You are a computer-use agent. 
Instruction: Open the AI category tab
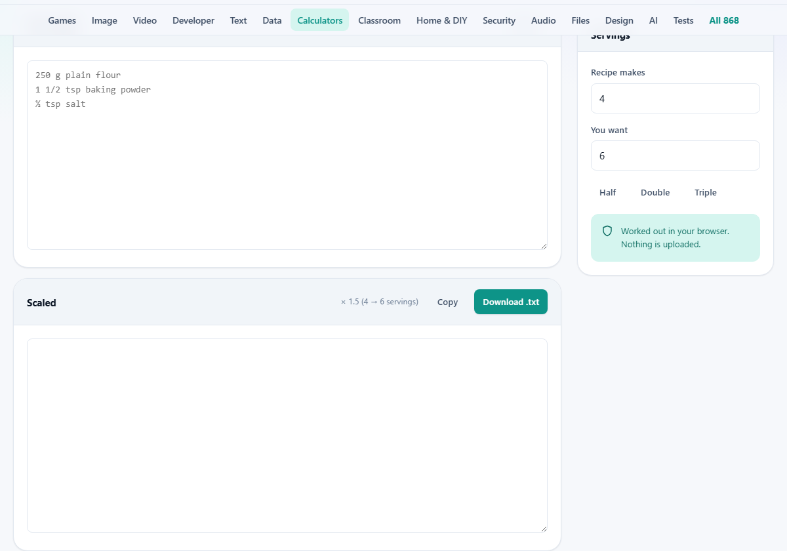(653, 20)
